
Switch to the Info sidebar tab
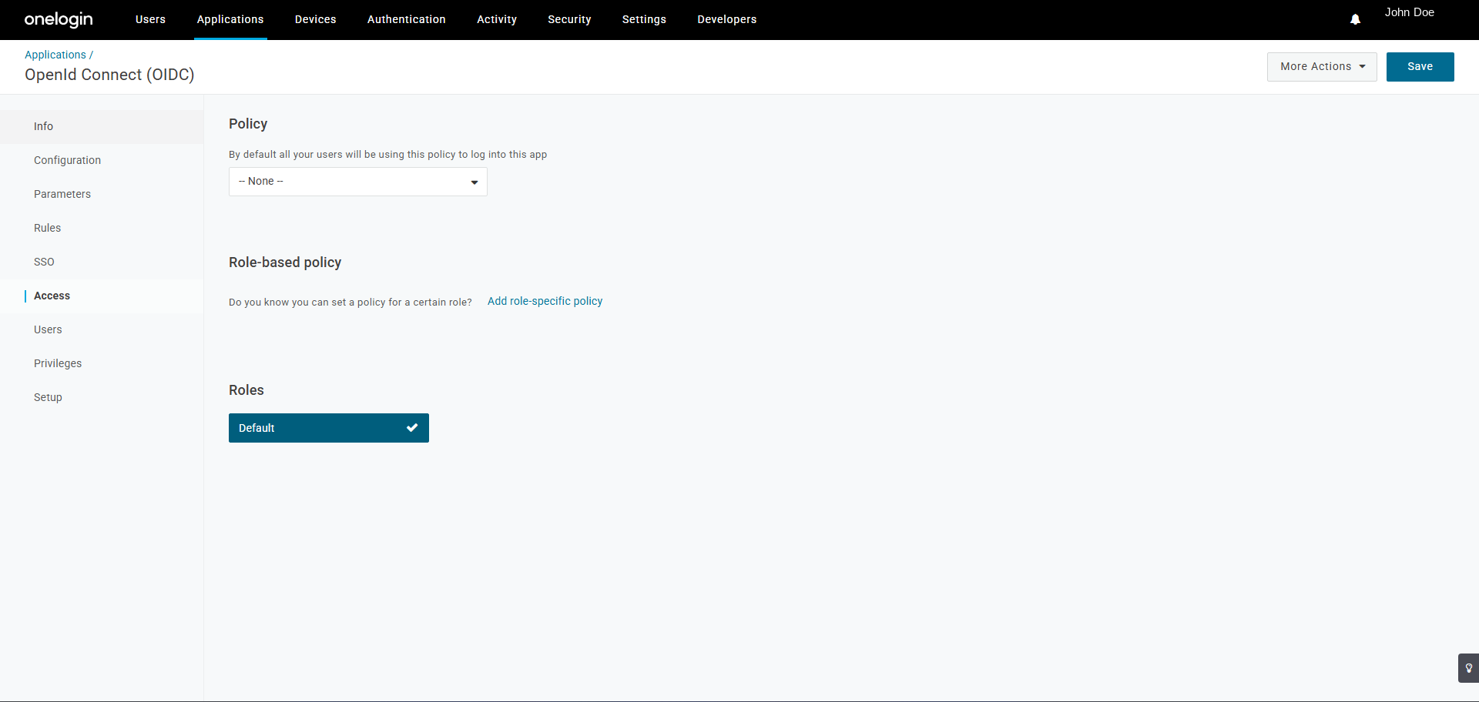pos(102,126)
